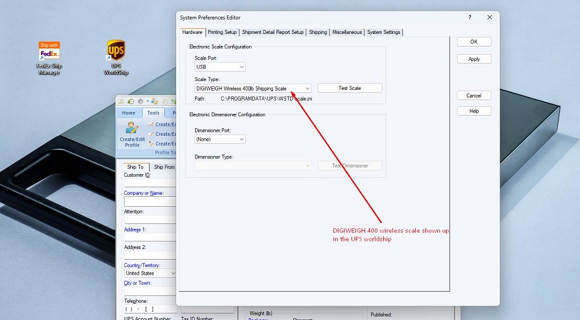Click the first quick access toolbar icon
The width and height of the screenshot is (580, 320).
(x=121, y=101)
